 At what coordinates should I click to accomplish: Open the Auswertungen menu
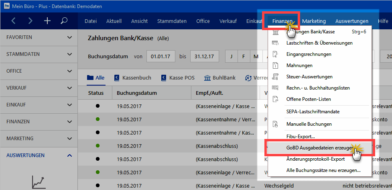pos(352,21)
